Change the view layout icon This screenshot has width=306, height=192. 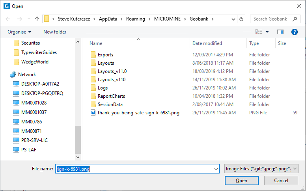click(x=259, y=32)
